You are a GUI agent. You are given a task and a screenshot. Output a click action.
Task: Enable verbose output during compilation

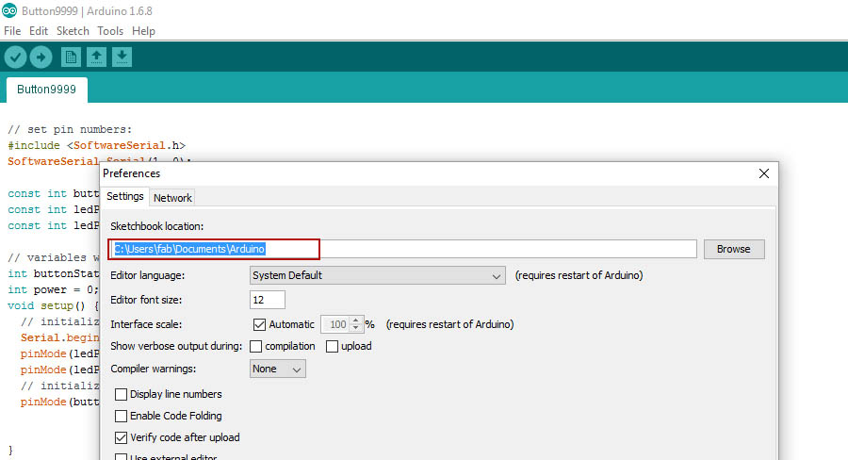(255, 346)
